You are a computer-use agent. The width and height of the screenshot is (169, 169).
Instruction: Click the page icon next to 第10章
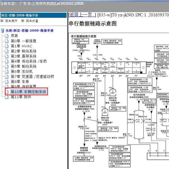[x=7, y=92]
